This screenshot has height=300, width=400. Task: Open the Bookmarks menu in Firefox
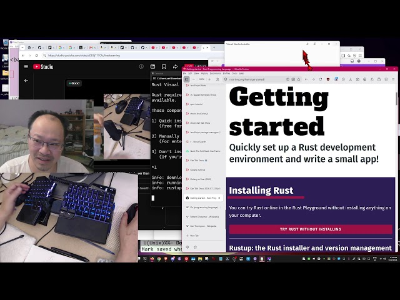(215, 74)
